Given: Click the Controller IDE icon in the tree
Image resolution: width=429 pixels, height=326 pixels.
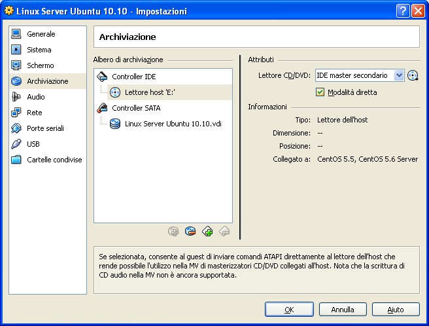Looking at the screenshot, I should pyautogui.click(x=102, y=77).
